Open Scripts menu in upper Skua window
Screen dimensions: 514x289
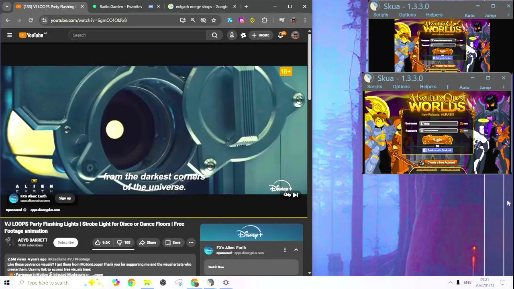381,15
